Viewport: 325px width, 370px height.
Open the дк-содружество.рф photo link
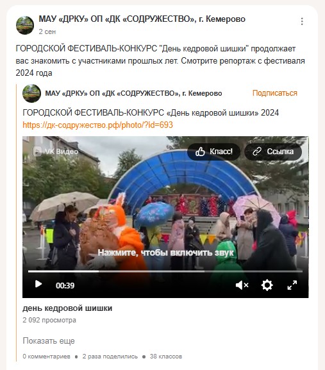(97, 125)
